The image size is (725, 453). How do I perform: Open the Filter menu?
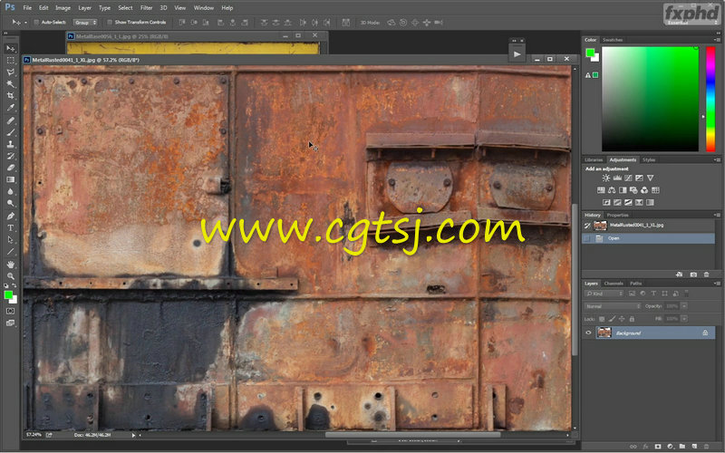click(146, 8)
